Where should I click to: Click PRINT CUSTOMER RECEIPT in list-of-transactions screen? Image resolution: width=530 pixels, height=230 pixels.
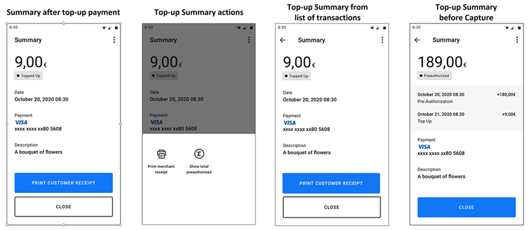pos(331,183)
